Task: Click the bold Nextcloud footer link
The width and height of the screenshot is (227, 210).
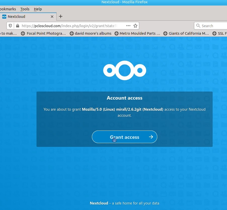Action: tap(99, 203)
